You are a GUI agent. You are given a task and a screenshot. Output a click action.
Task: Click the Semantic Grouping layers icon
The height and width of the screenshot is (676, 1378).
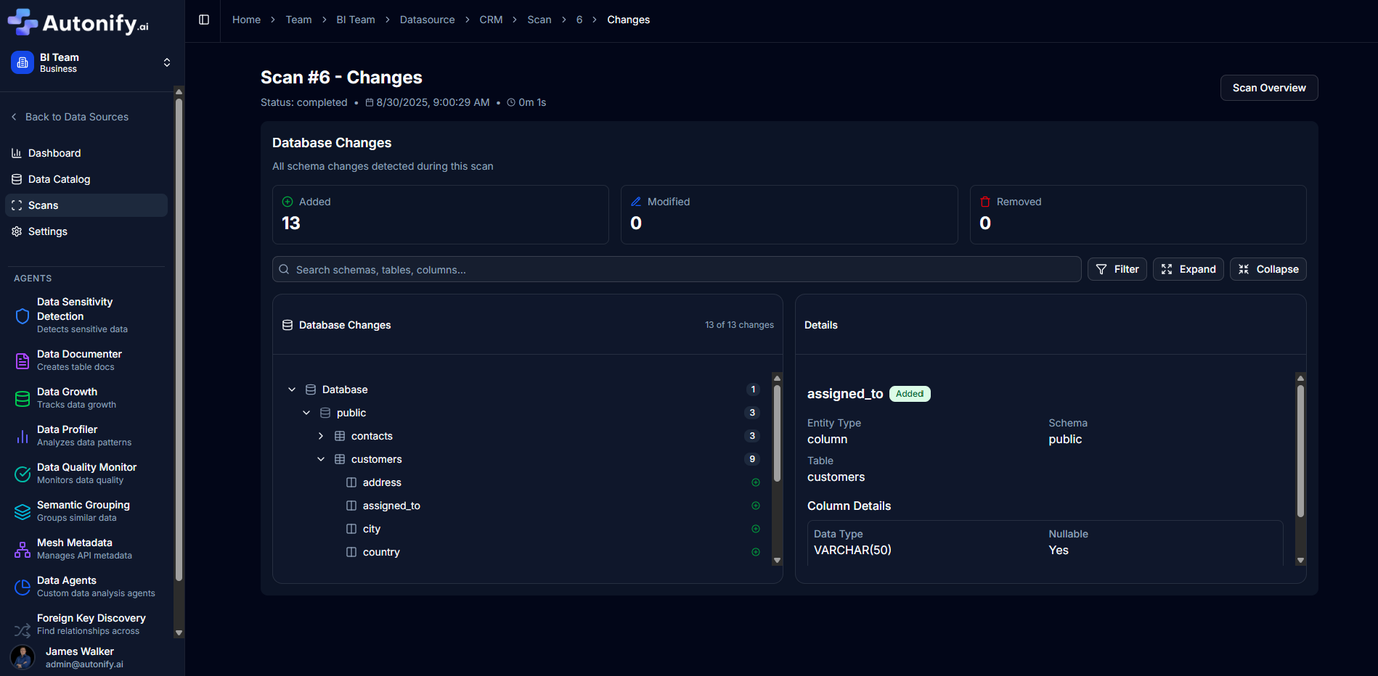[x=23, y=511]
